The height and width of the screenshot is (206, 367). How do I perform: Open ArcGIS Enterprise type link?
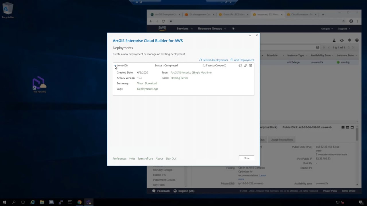click(191, 73)
